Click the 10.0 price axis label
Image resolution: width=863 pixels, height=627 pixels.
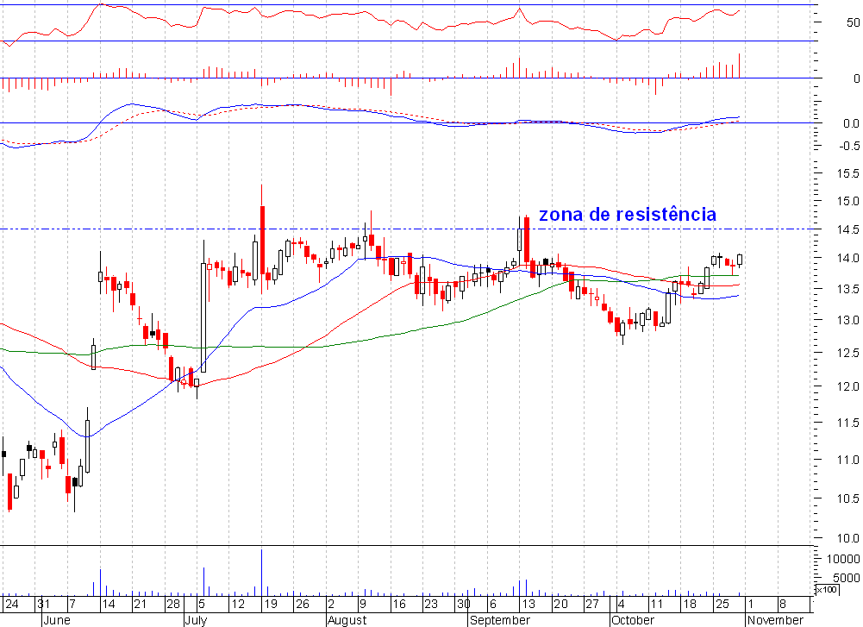tap(848, 538)
